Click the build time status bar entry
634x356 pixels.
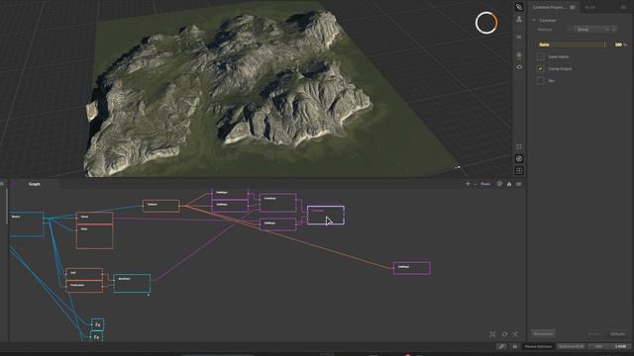[572, 346]
